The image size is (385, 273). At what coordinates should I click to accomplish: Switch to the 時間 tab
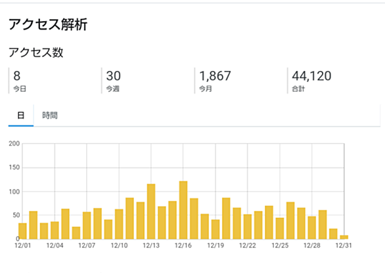tap(50, 115)
